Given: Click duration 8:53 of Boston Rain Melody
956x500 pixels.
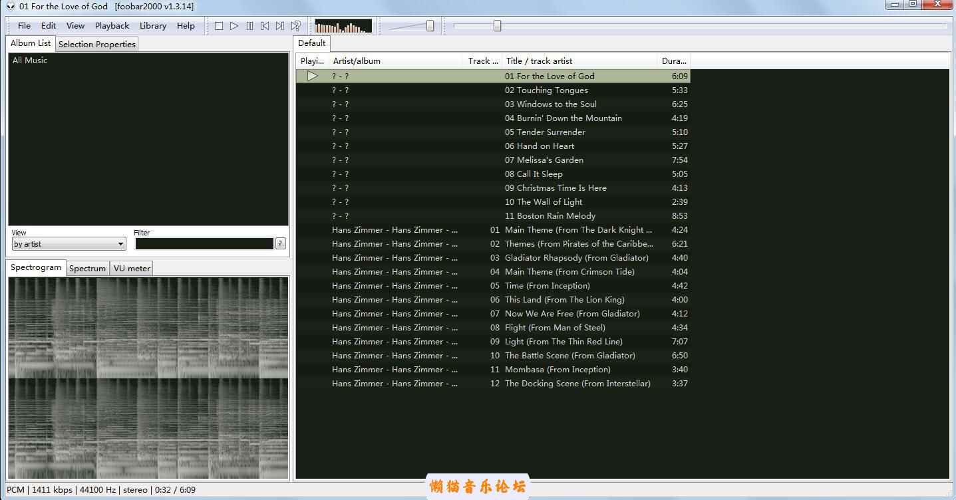Looking at the screenshot, I should click(x=679, y=215).
